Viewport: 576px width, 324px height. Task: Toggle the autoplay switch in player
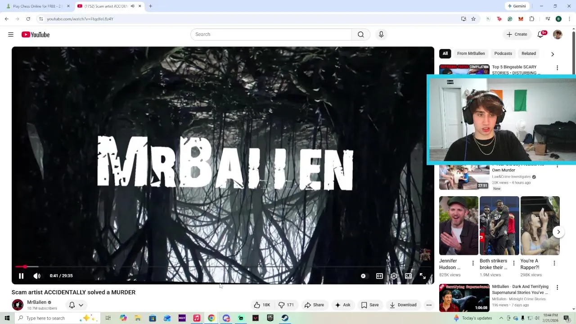click(363, 276)
